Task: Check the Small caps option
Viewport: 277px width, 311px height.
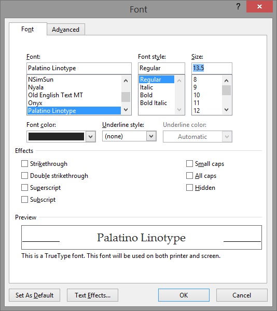Action: tap(189, 164)
